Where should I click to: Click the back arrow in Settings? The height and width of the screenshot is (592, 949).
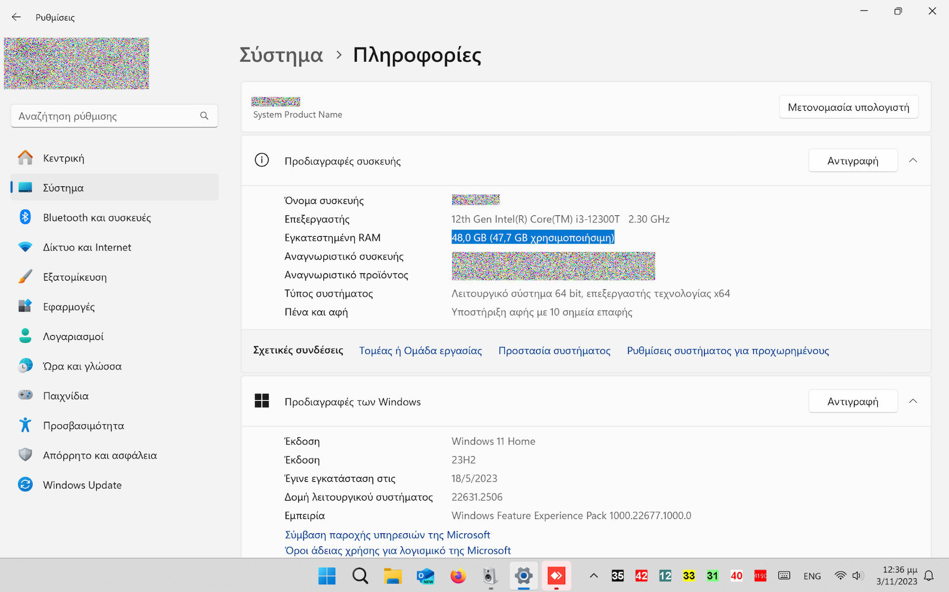point(16,17)
